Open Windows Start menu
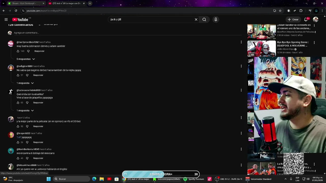Image resolution: width=326 pixels, height=183 pixels. pos(49,179)
